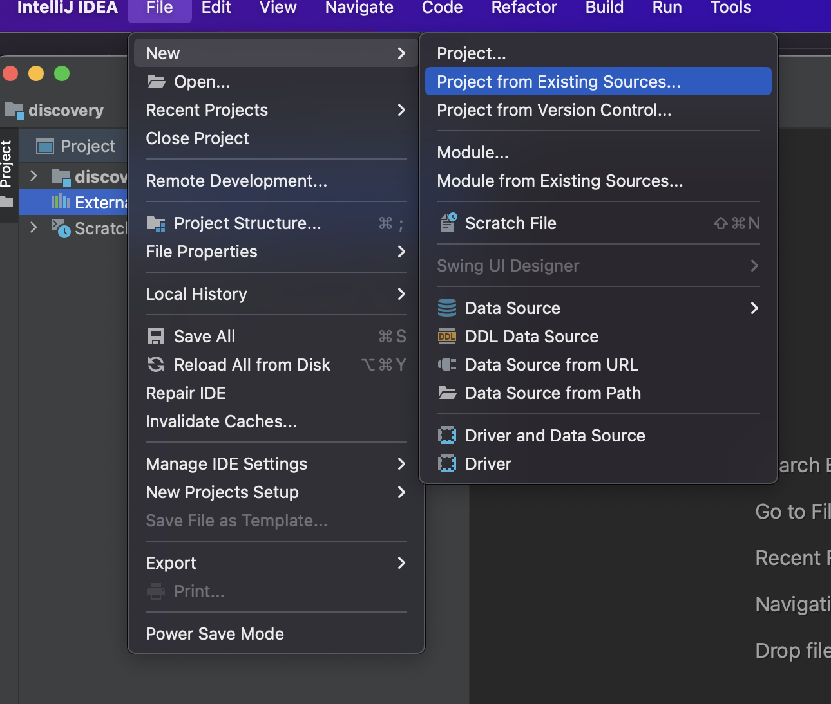Click the Data Source database icon

click(447, 308)
